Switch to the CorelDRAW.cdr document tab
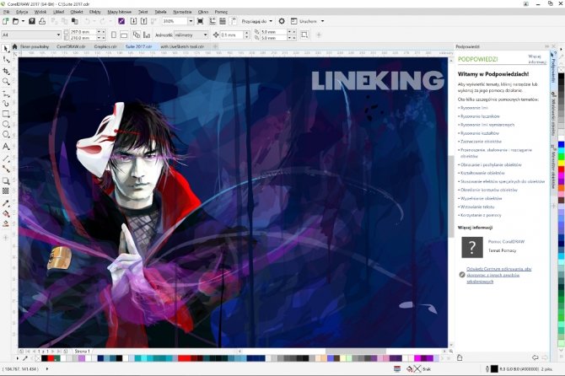The height and width of the screenshot is (376, 565). coord(71,46)
